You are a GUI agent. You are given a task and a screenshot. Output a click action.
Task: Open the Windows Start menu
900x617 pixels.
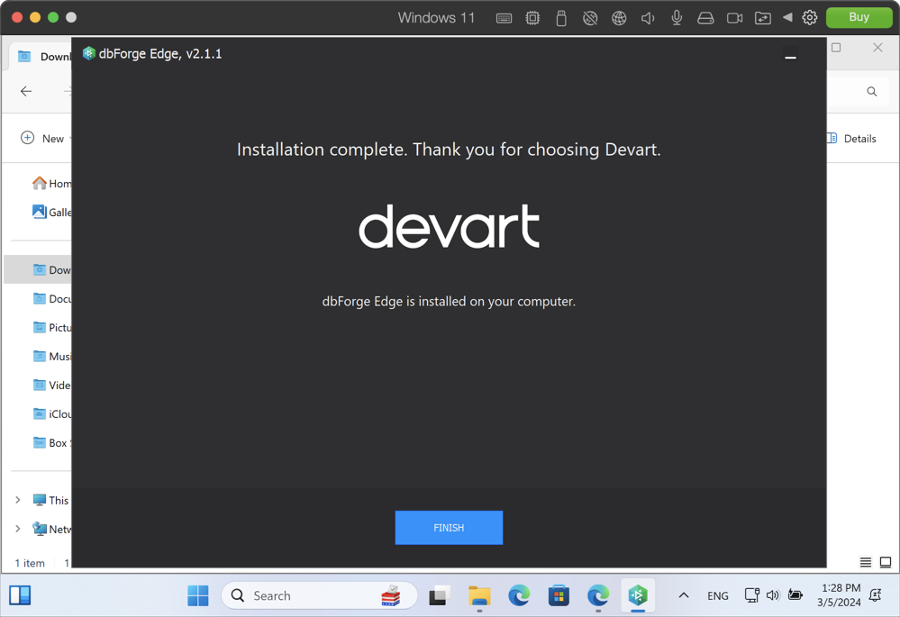tap(198, 595)
